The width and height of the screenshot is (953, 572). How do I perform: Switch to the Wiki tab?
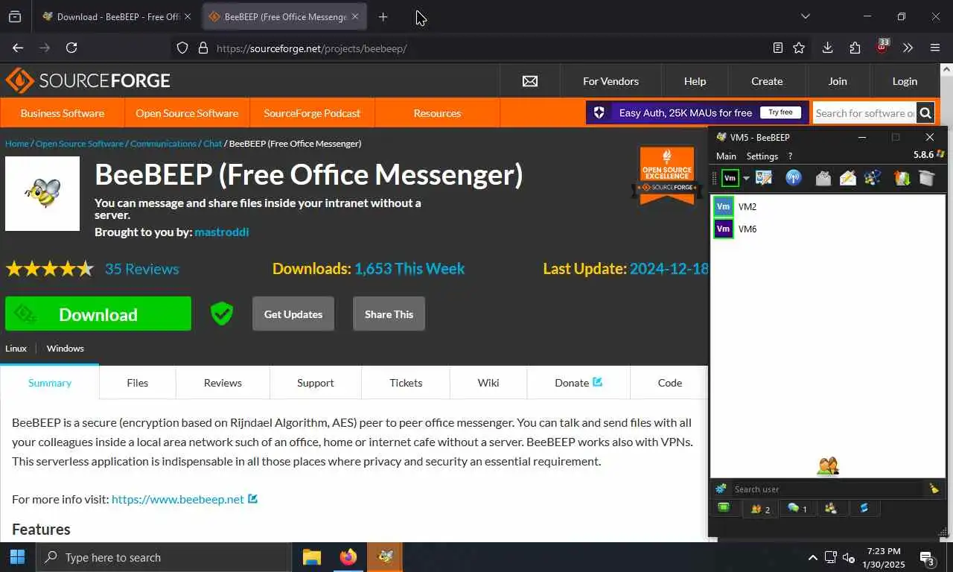(x=488, y=383)
